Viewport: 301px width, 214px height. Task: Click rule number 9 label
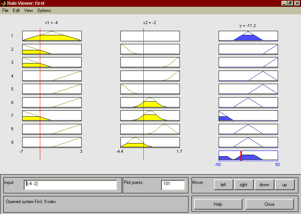pos(12,142)
